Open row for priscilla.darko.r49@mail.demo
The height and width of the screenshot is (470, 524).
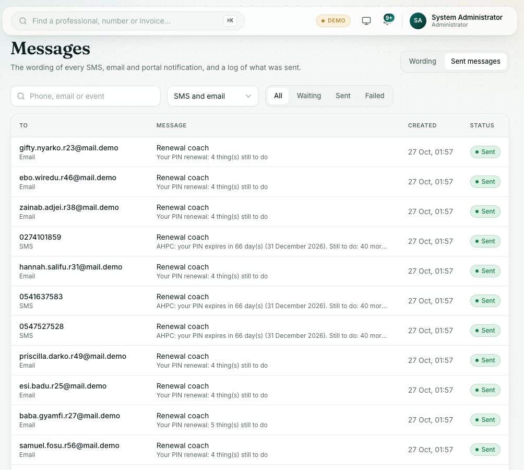[x=260, y=360]
